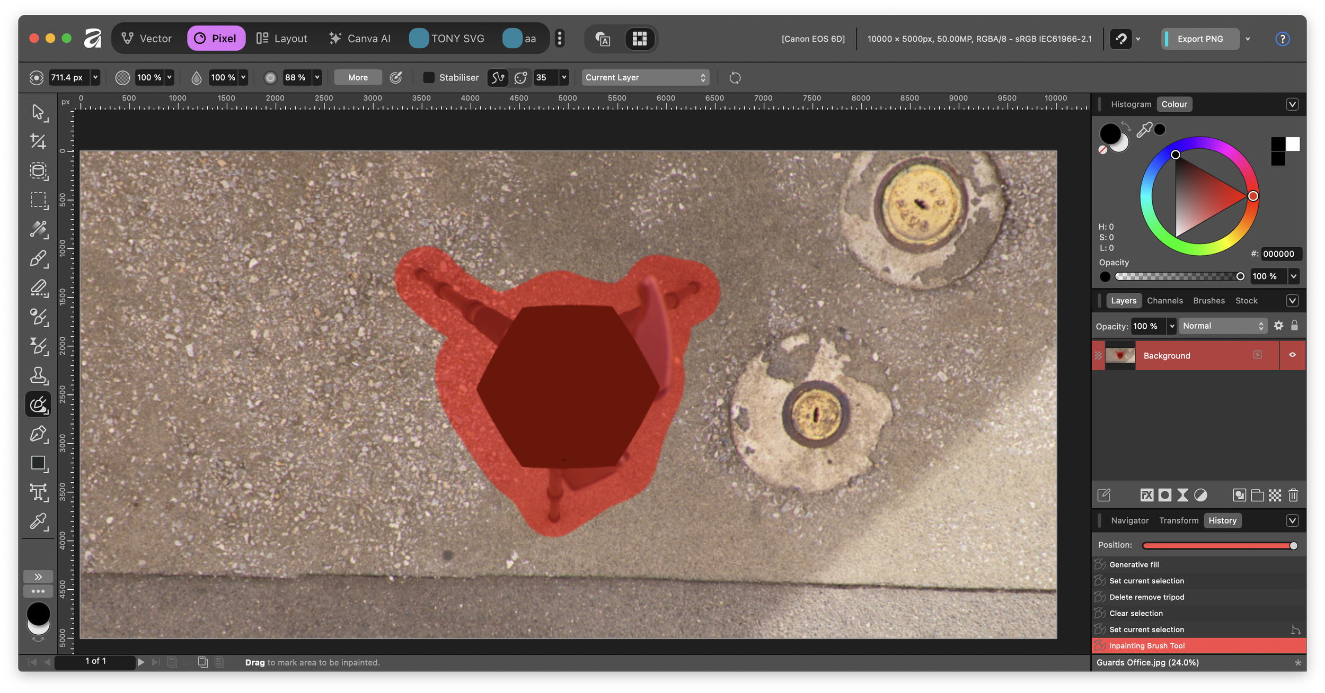
Task: Expand the brush width value dropdown
Action: 95,78
